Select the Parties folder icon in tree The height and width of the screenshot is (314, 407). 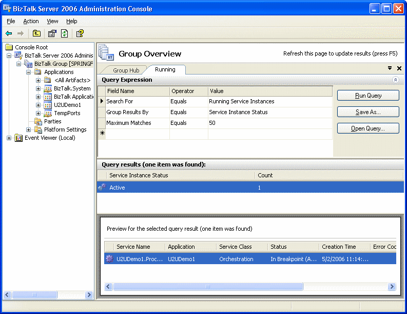[x=38, y=121]
